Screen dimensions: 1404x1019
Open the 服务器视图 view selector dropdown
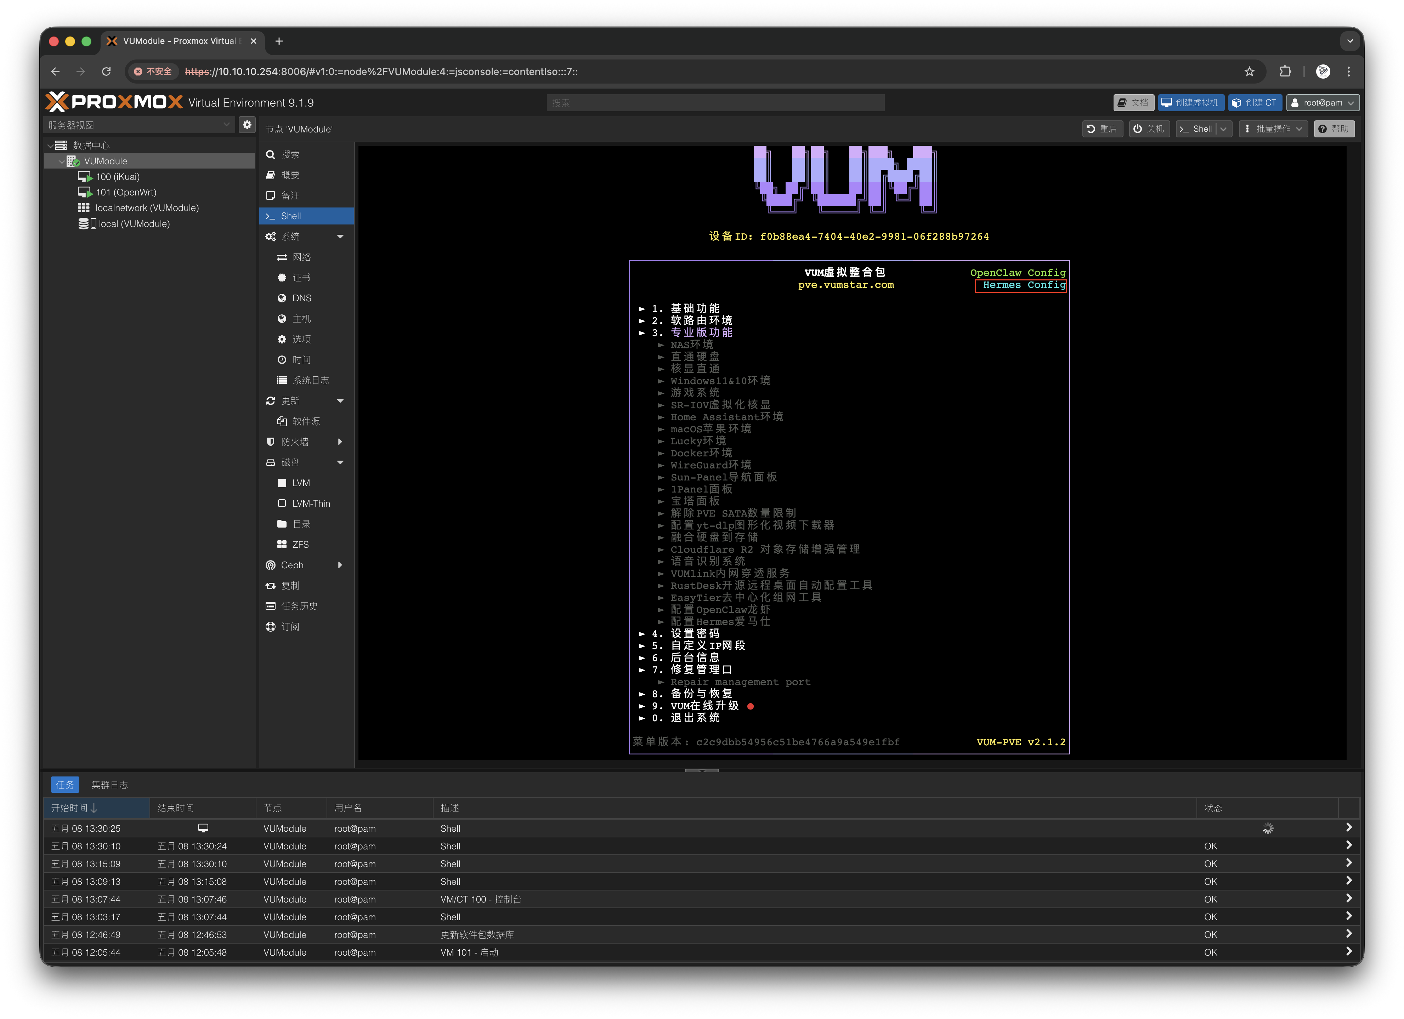(x=139, y=125)
